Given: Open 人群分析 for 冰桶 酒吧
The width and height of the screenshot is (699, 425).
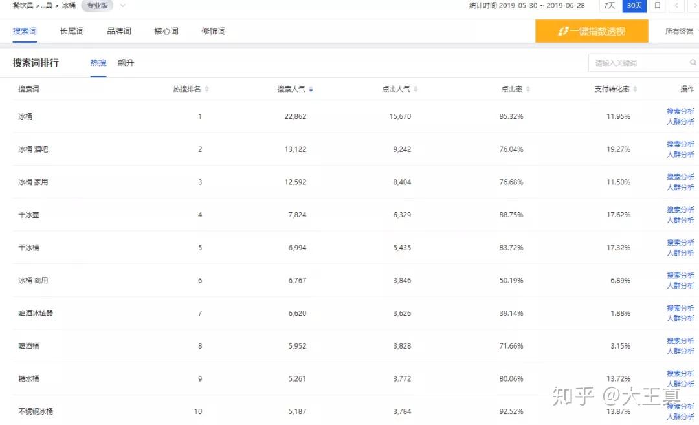Looking at the screenshot, I should 680,155.
